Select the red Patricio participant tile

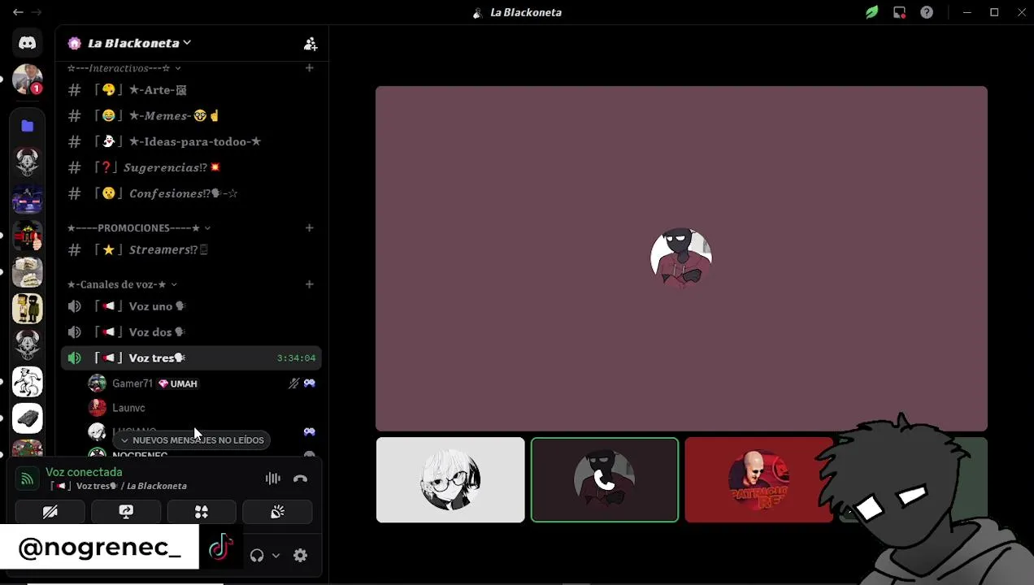759,480
